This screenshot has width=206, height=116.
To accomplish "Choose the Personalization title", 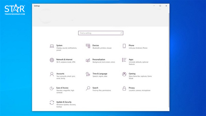I will coord(99,59).
